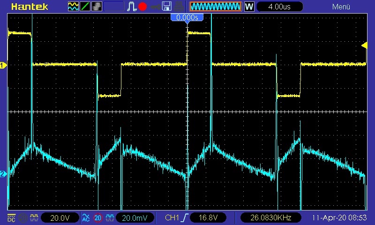Click the yellow CH1 square wave icon
Screen dimensions: 375x225
point(34,217)
